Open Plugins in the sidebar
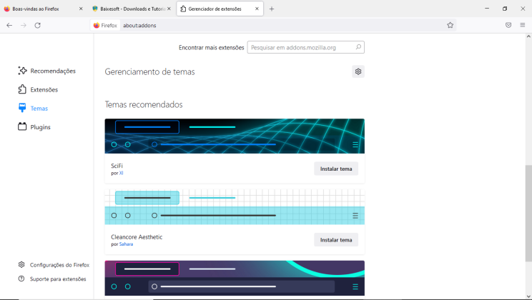This screenshot has height=300, width=532. [34, 127]
